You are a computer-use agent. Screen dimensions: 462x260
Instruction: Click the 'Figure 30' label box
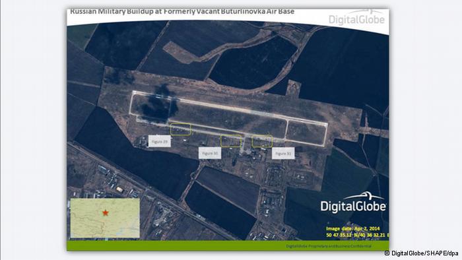(x=210, y=153)
